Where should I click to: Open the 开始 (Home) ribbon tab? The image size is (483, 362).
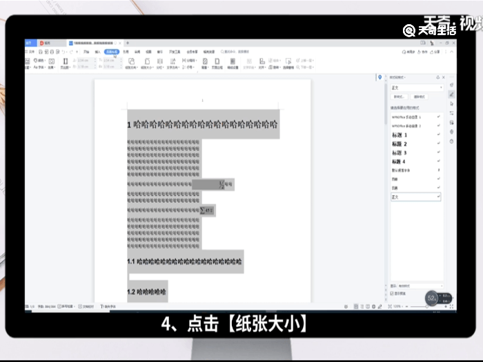click(x=86, y=52)
